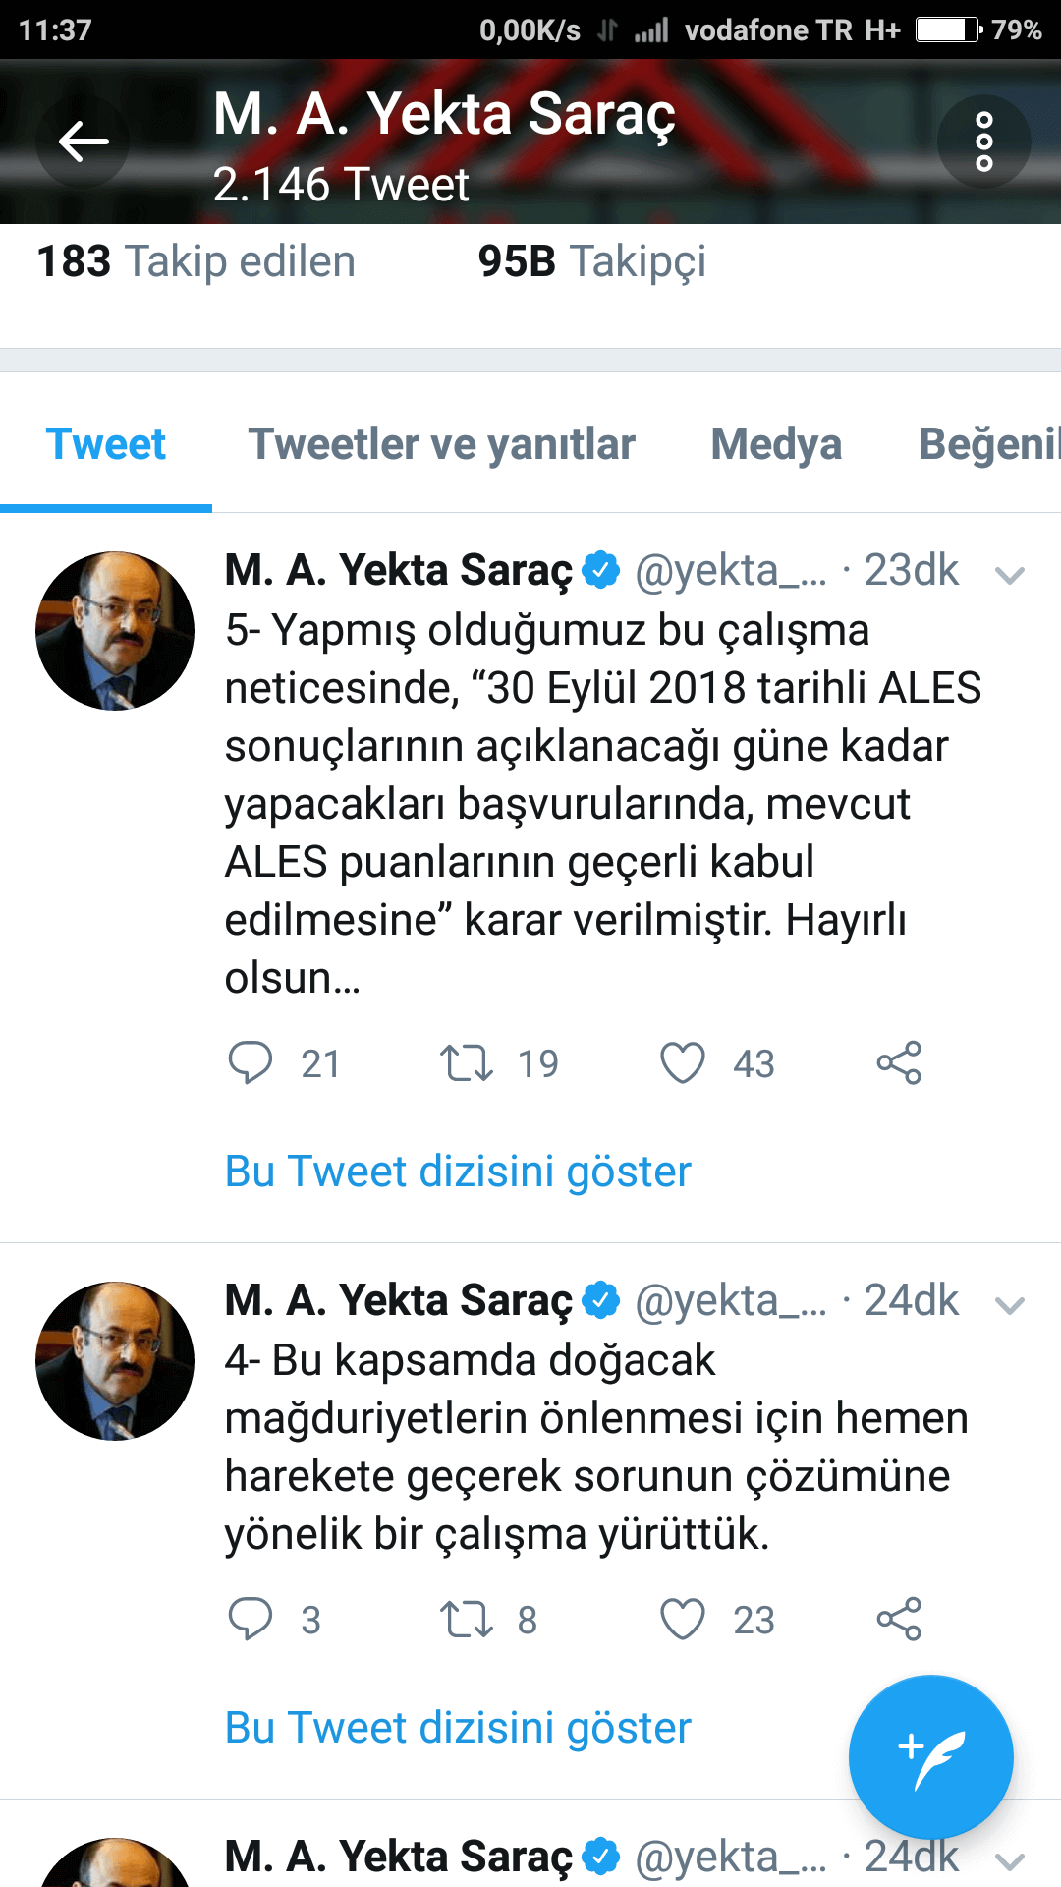Like the tweet with 43 likes

pyautogui.click(x=682, y=1062)
